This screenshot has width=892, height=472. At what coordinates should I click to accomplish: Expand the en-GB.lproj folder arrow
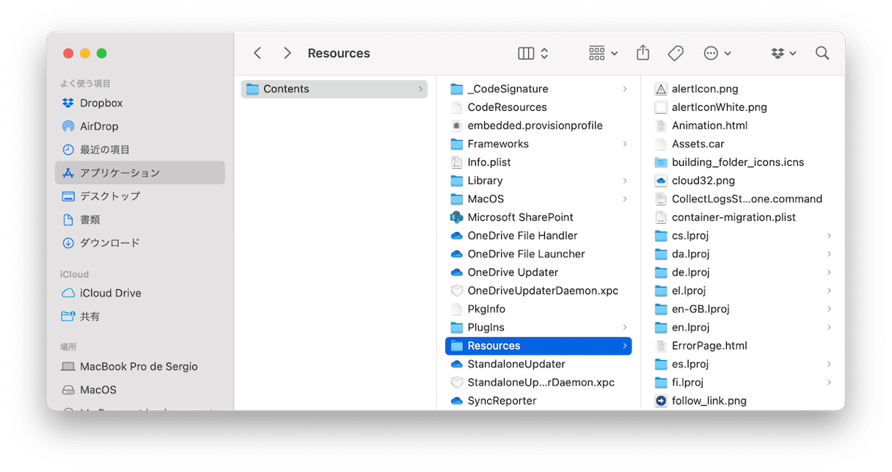829,309
